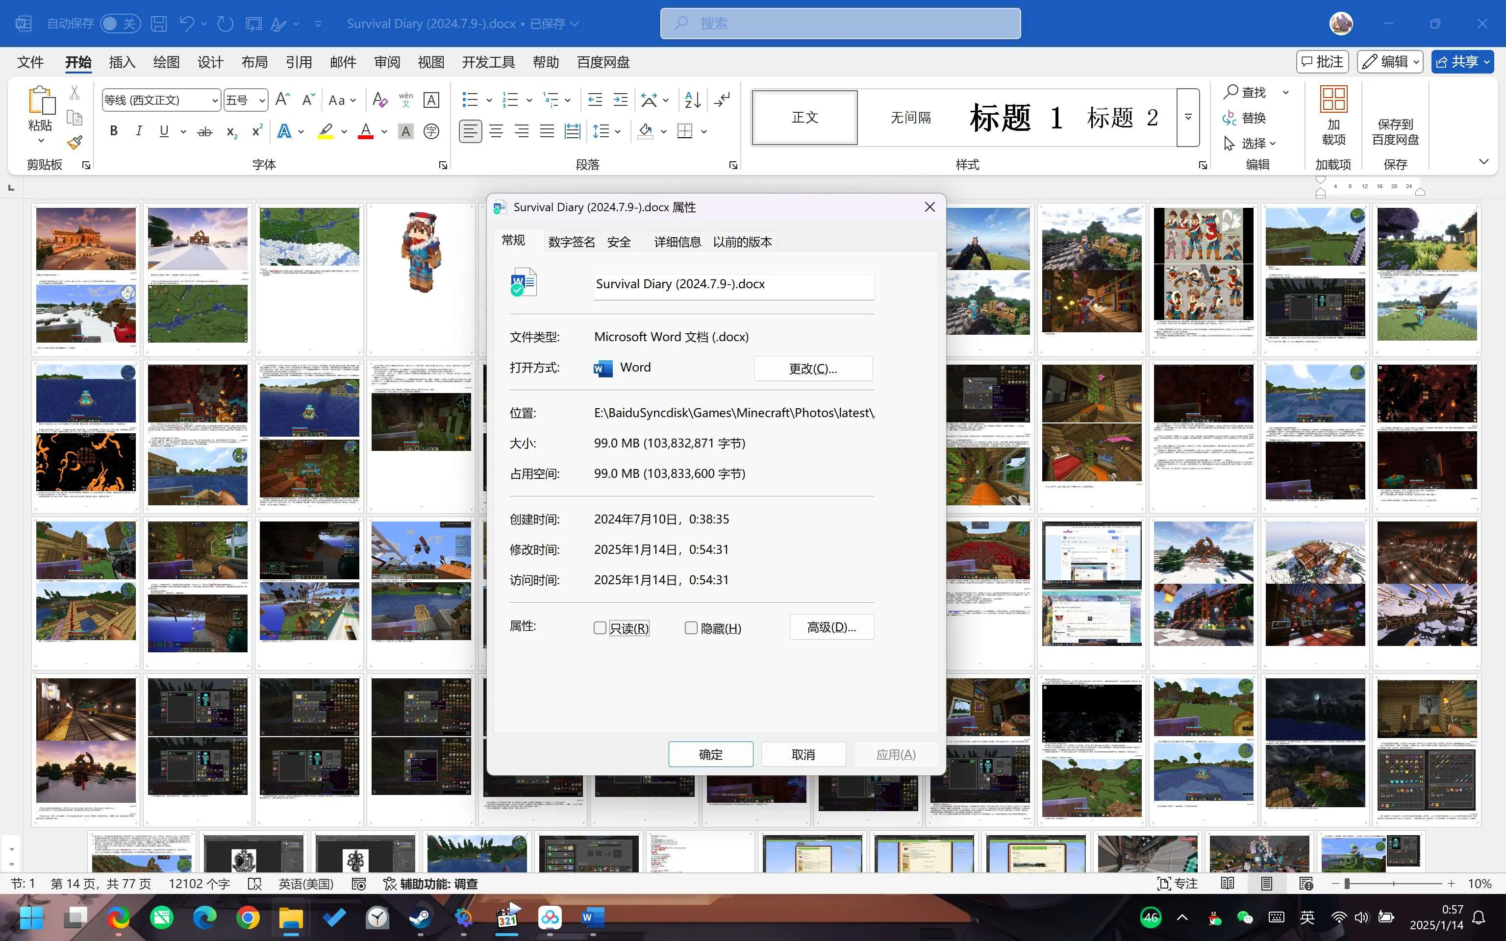This screenshot has width=1506, height=941.
Task: Click the phonetic guide (wén) icon
Action: tap(406, 99)
